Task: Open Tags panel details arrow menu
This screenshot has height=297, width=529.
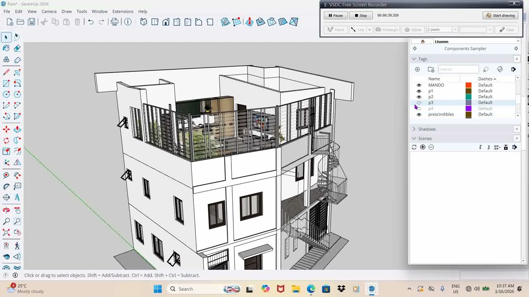Action: point(514,69)
